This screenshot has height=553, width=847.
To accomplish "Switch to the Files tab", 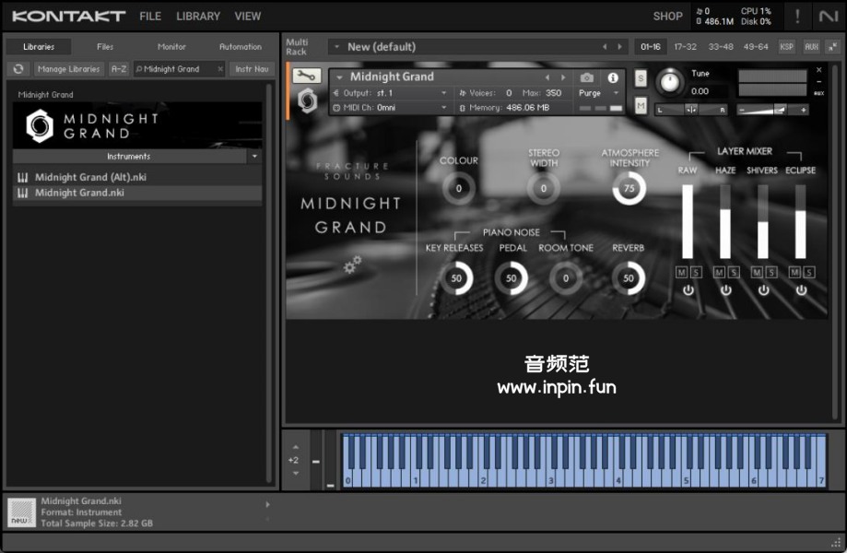I will tap(105, 47).
